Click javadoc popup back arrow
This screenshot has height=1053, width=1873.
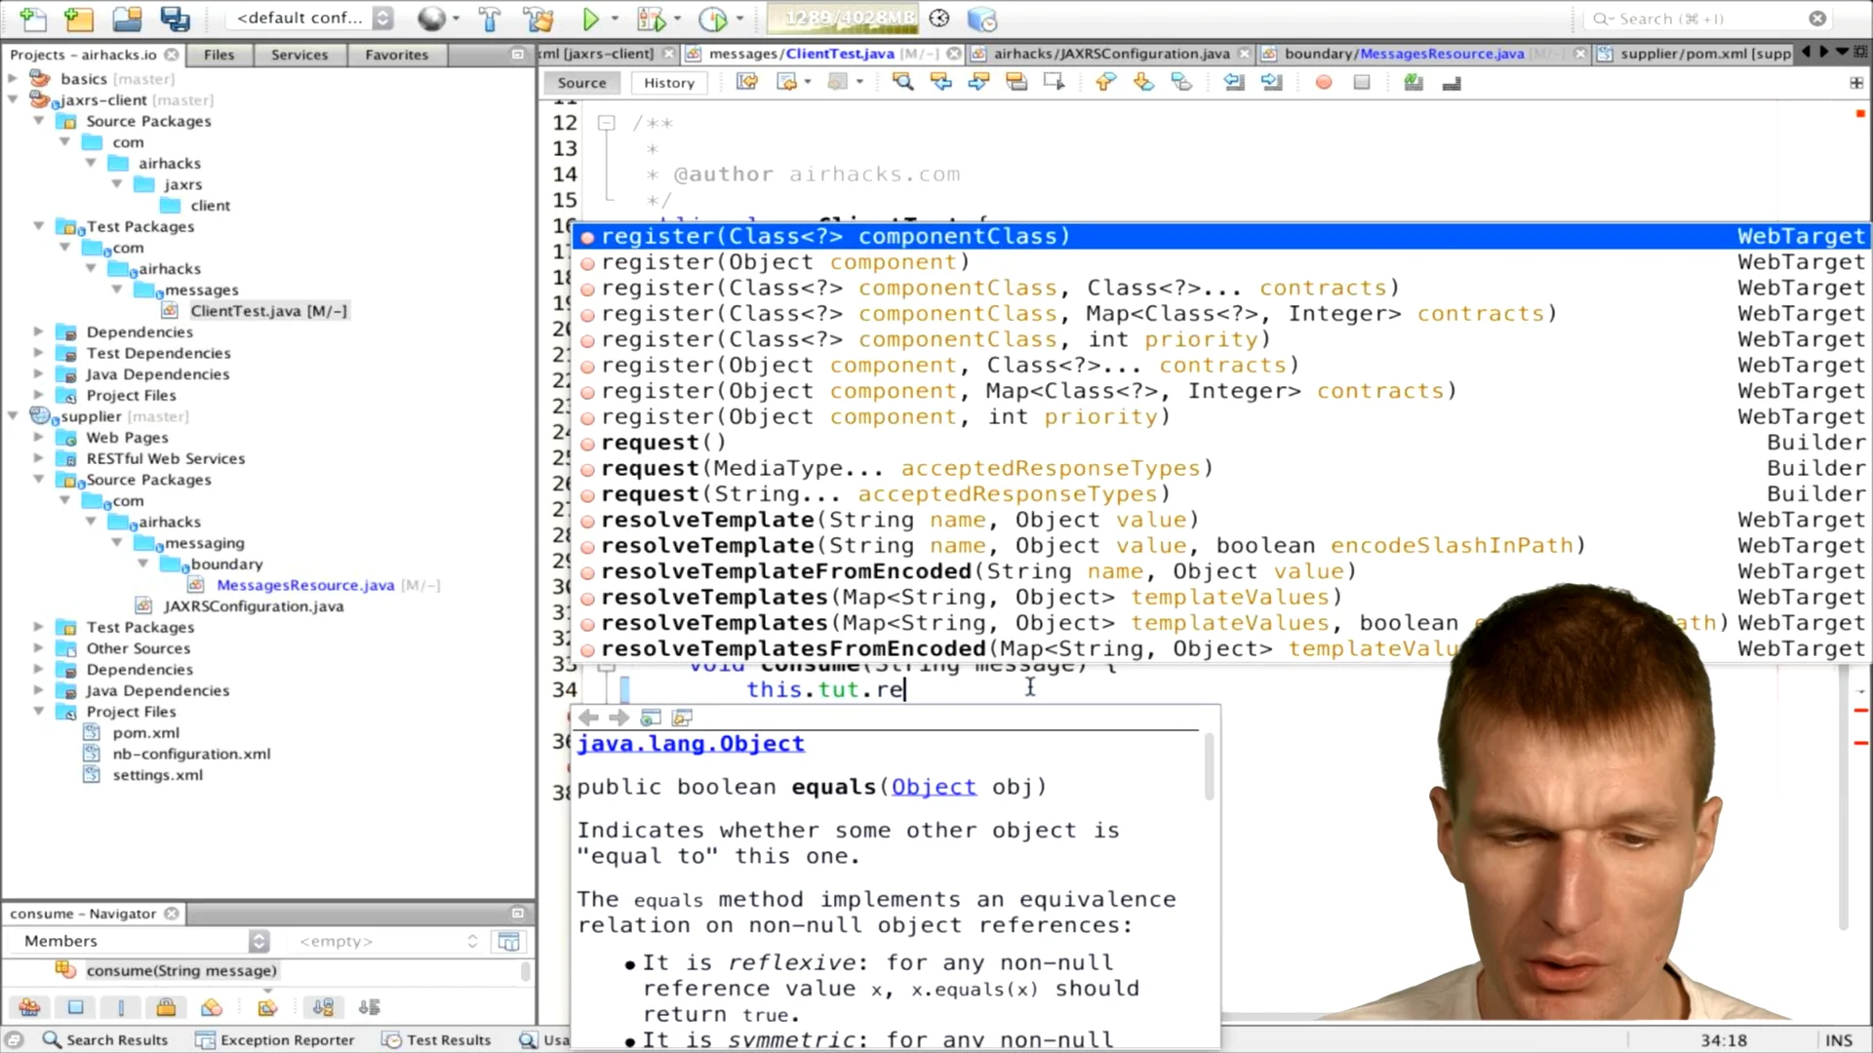588,718
